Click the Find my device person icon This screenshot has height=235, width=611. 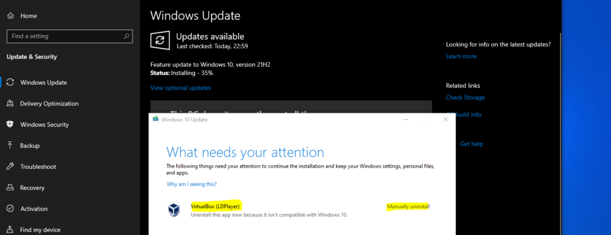(11, 230)
